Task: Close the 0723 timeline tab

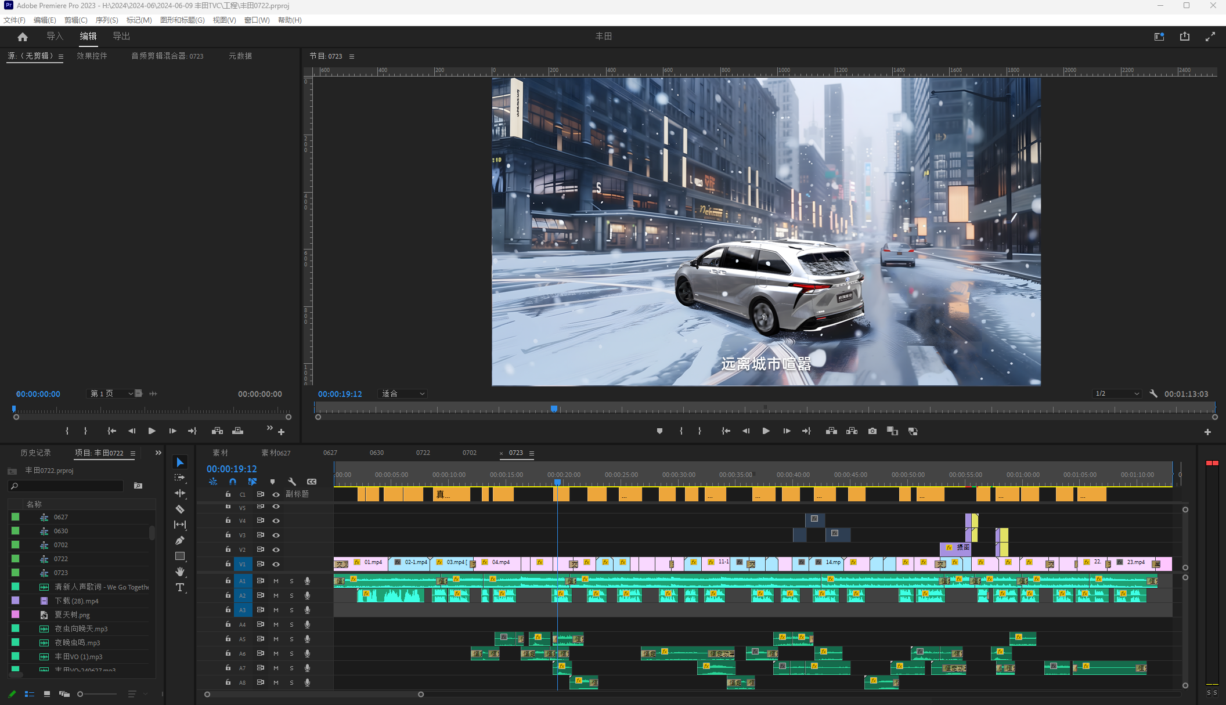Action: pos(502,453)
